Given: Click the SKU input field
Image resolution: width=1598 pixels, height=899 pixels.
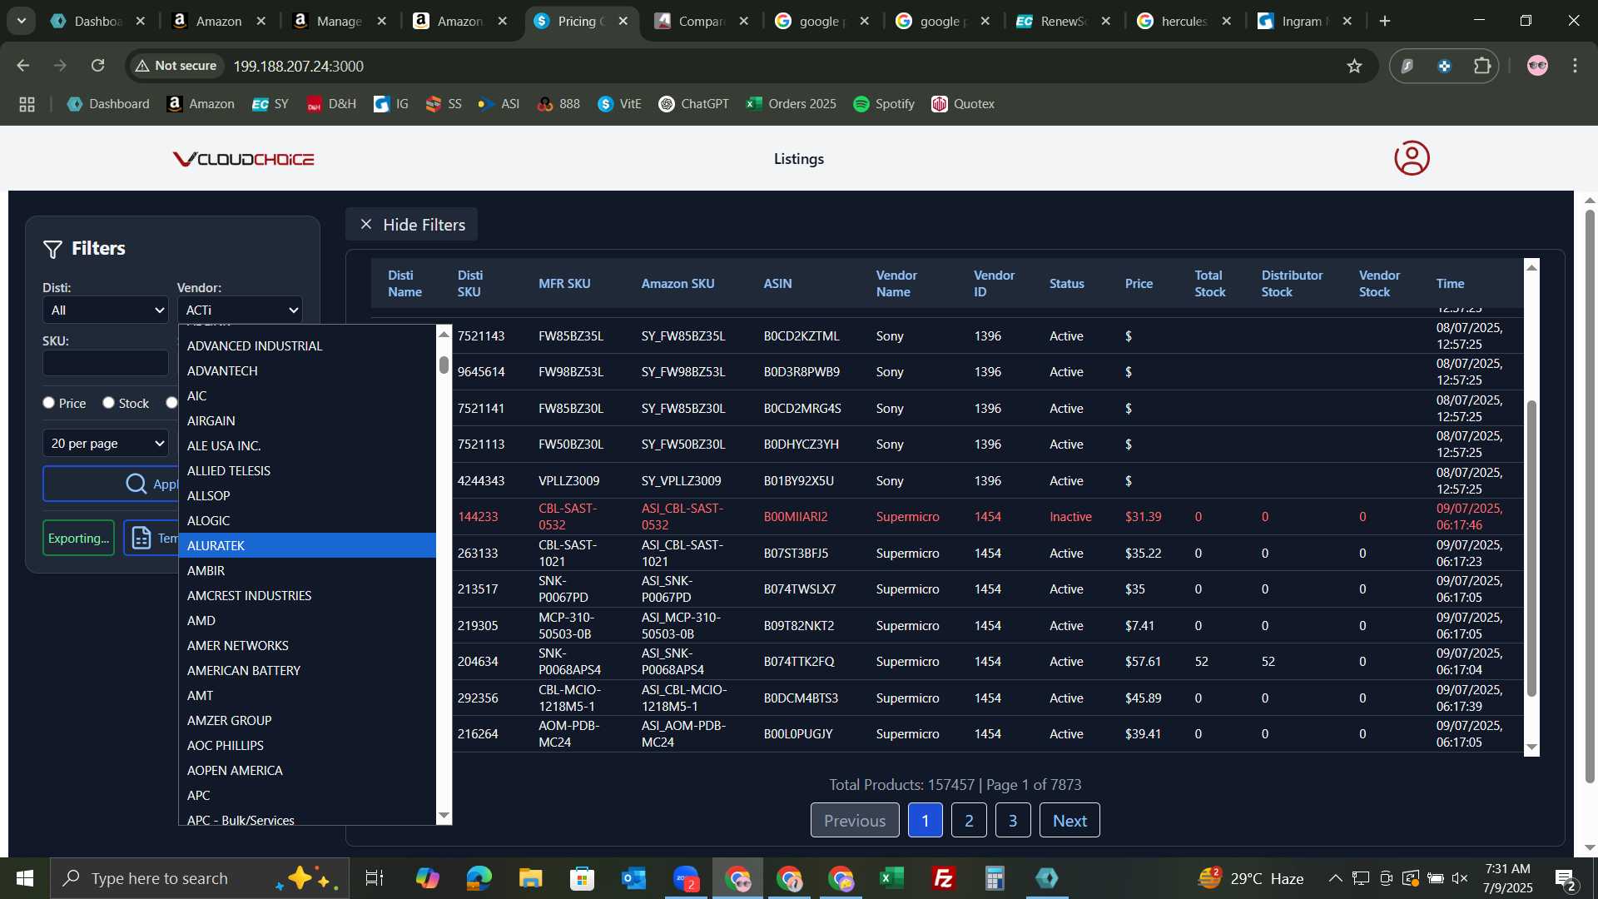Looking at the screenshot, I should 106,363.
